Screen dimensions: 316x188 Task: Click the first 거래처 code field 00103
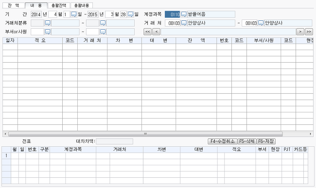[x=172, y=23]
